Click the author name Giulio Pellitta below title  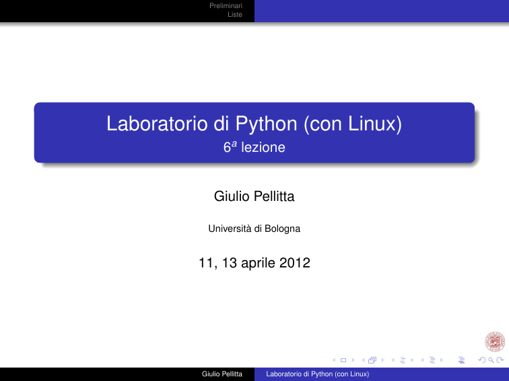point(254,196)
